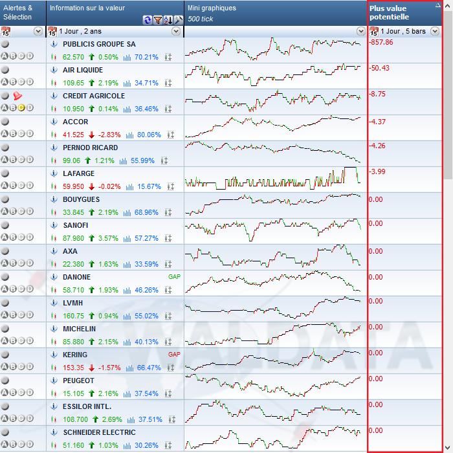This screenshot has width=453, height=453.
Task: Open the '1 Jour , 5 bars' dropdown arrow
Action: pos(435,31)
